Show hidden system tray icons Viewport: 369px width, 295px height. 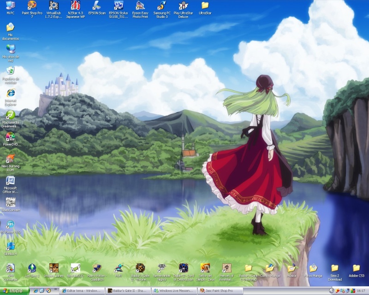click(x=331, y=291)
